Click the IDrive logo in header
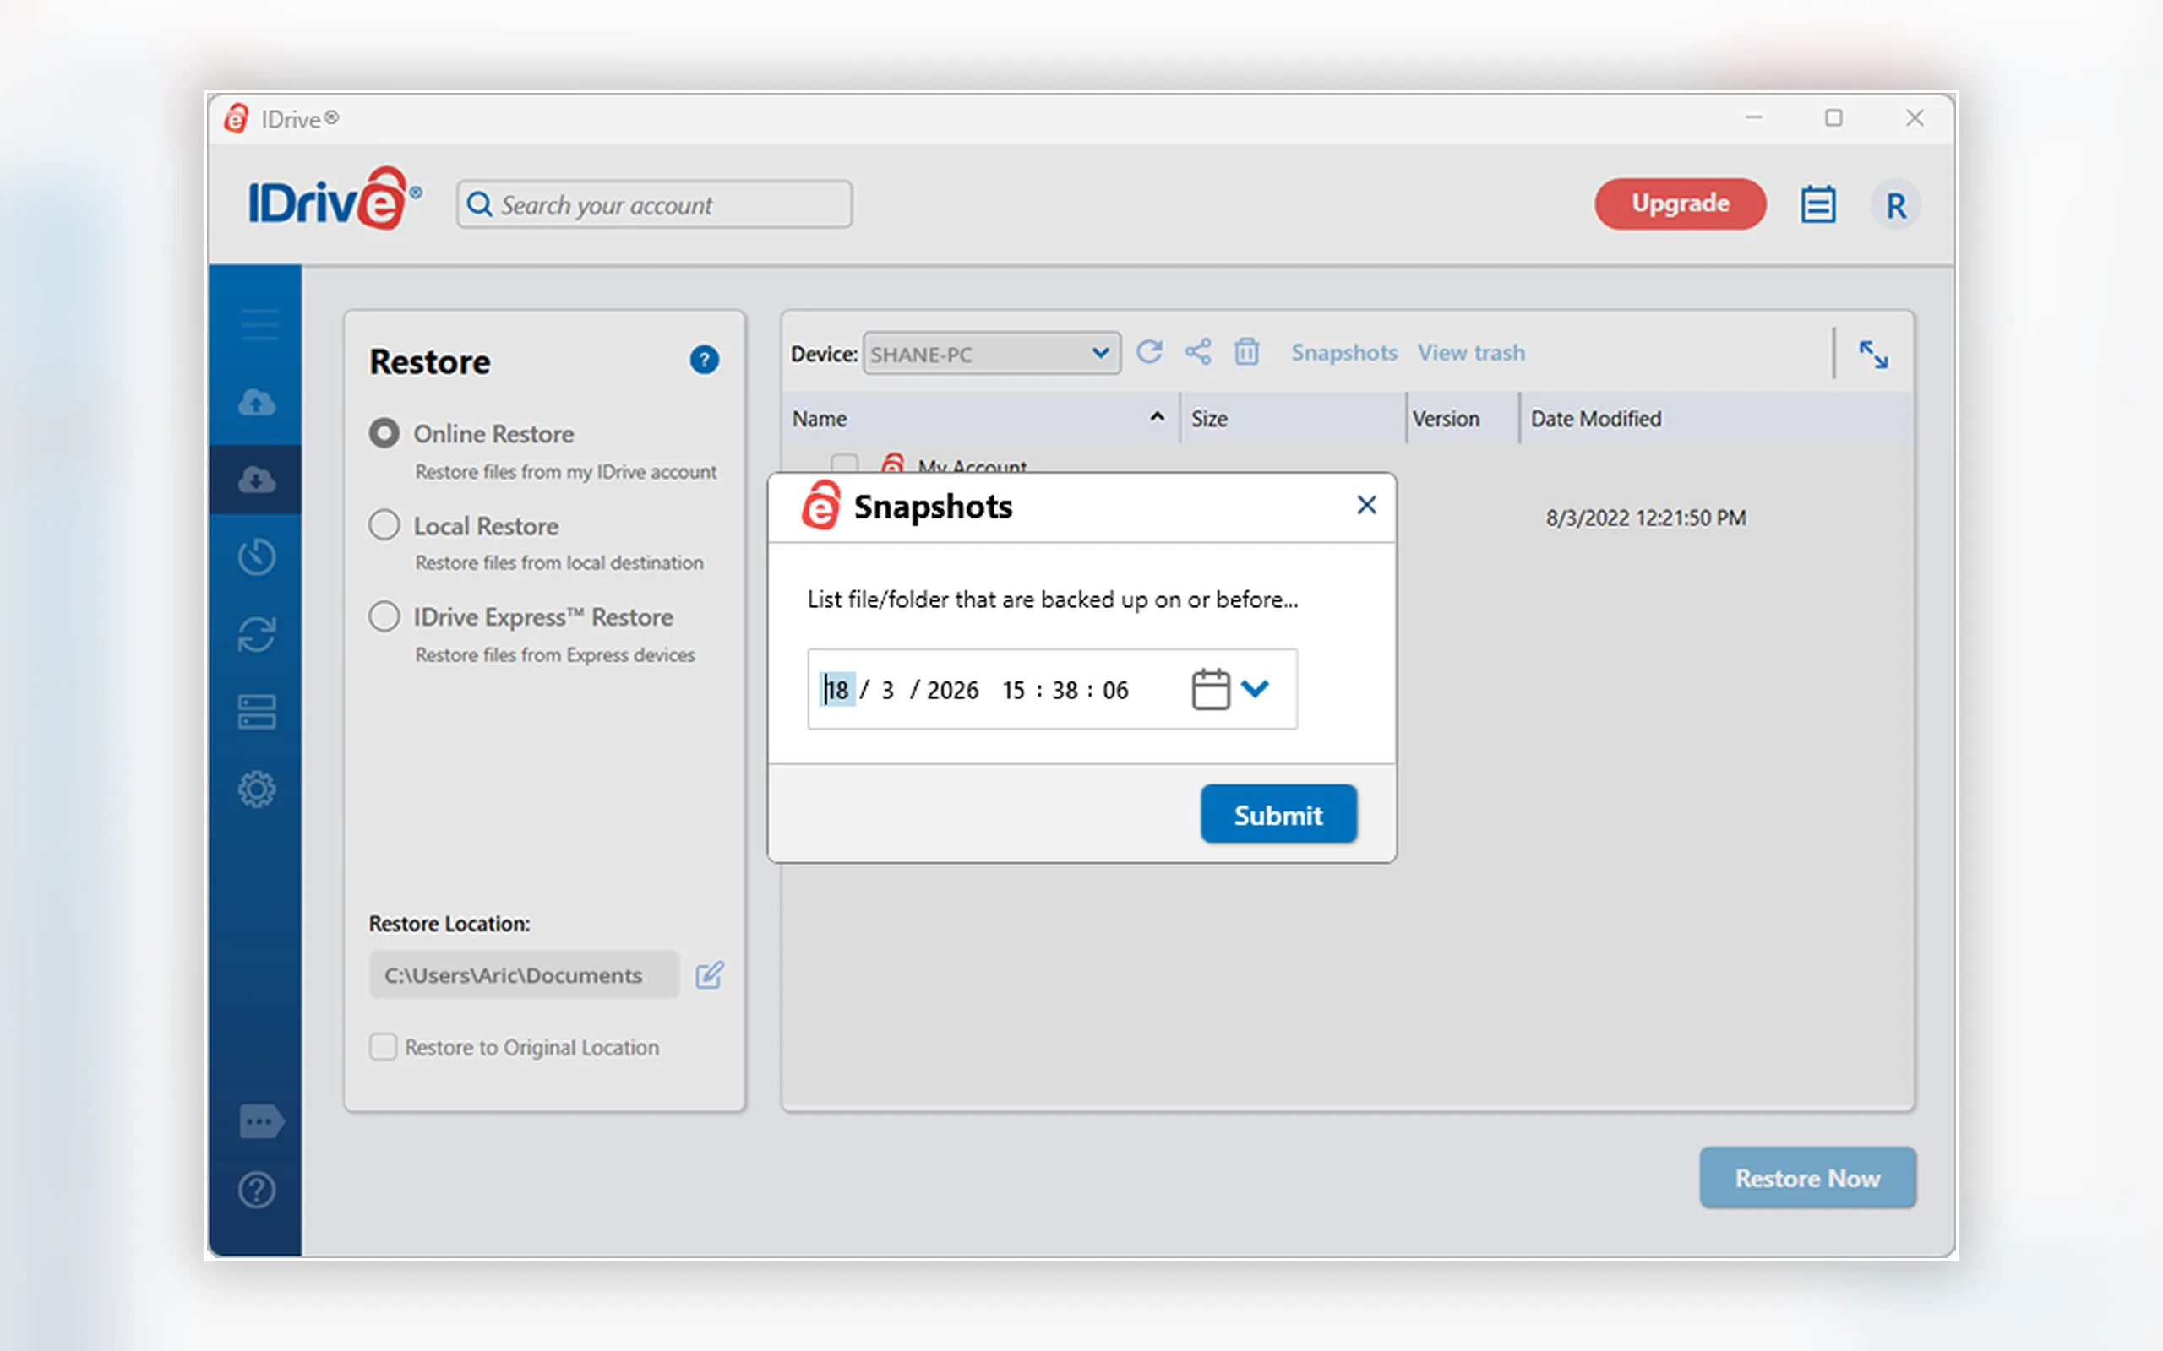This screenshot has height=1351, width=2163. pyautogui.click(x=335, y=200)
